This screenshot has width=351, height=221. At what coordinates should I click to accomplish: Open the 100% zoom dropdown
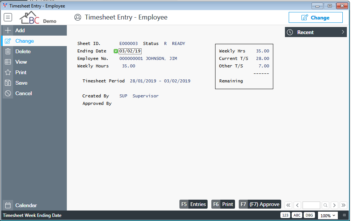(328, 215)
